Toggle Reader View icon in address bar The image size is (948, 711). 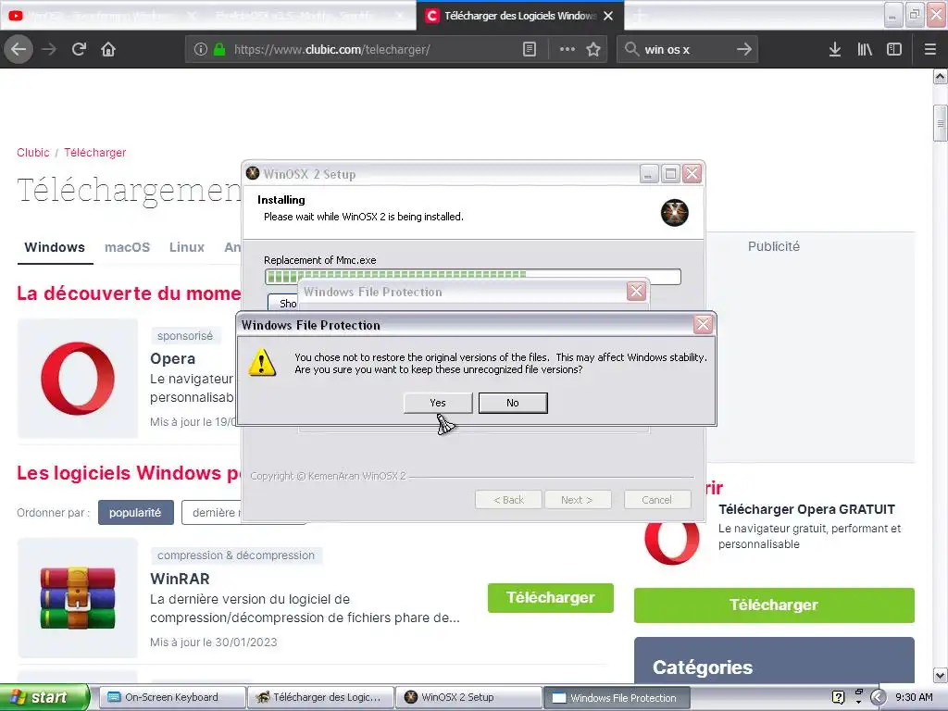529,50
